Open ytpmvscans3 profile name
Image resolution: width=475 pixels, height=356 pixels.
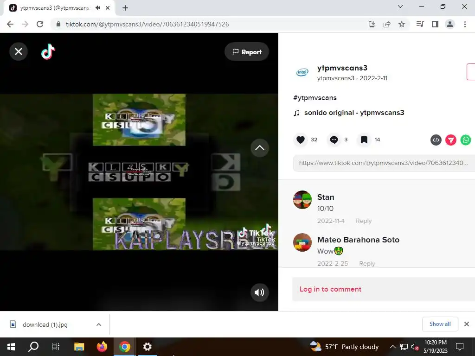coord(342,68)
